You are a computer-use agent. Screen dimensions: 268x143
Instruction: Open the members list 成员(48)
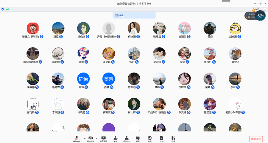pos(127,139)
